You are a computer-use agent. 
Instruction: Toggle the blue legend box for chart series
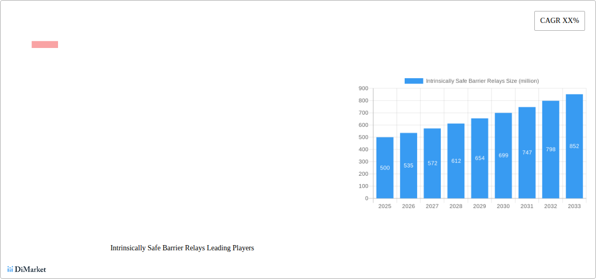coord(414,81)
